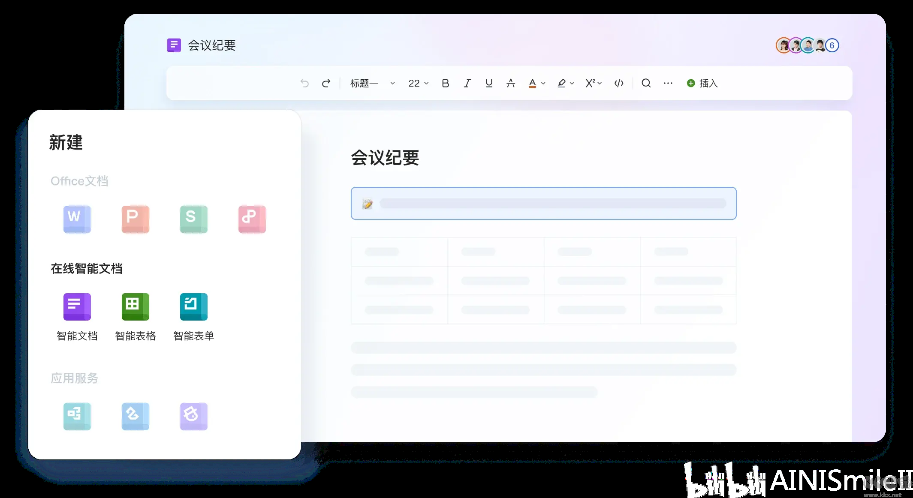The width and height of the screenshot is (913, 498).
Task: Apply the highlighter pen color
Action: pos(561,83)
